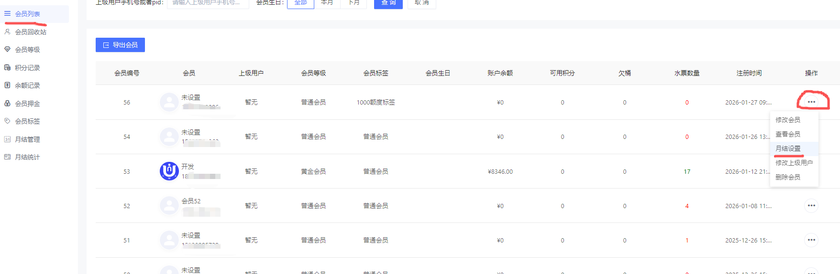The height and width of the screenshot is (274, 840).
Task: Select the 本月 birthday filter option
Action: click(x=327, y=3)
